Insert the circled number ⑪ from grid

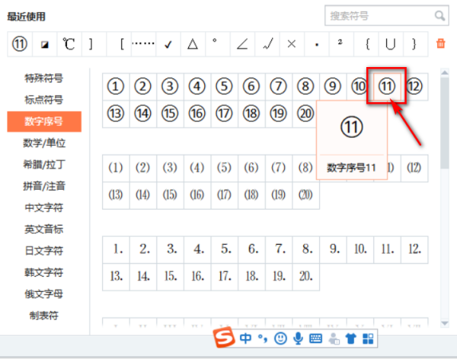(x=387, y=86)
